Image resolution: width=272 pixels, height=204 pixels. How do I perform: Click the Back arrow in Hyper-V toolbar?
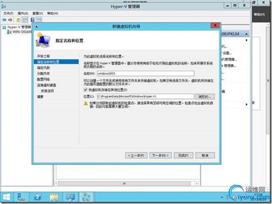pos(4,20)
